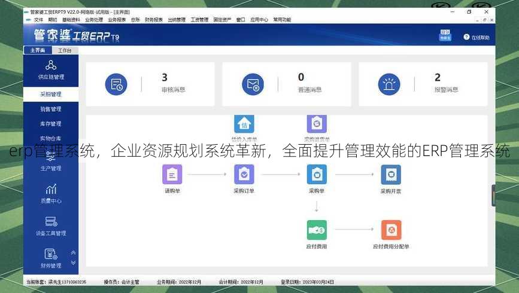Click the 在线帮助 help question-mark icon

point(466,37)
